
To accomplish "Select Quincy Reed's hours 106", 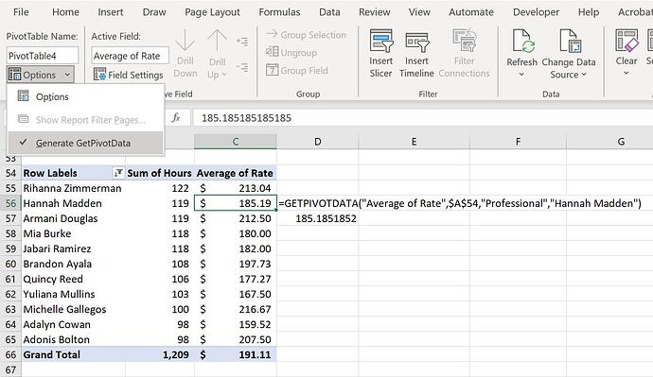I will (x=160, y=279).
